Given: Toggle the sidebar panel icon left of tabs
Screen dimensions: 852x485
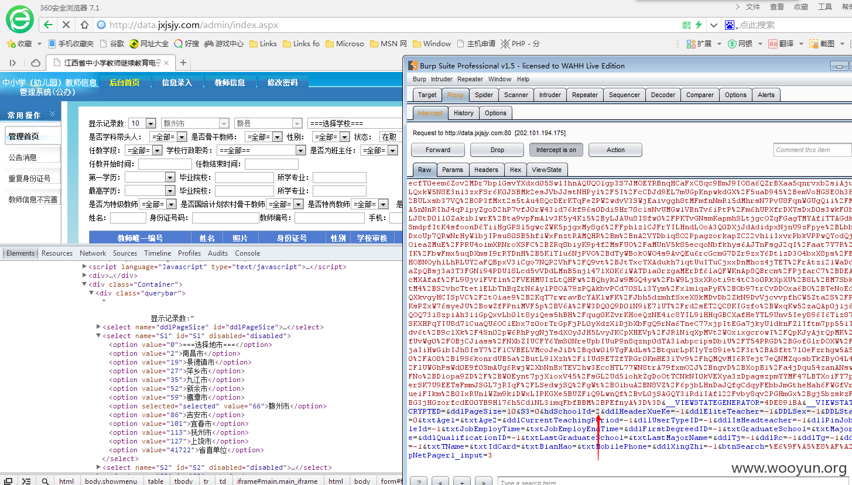Looking at the screenshot, I should pyautogui.click(x=13, y=63).
